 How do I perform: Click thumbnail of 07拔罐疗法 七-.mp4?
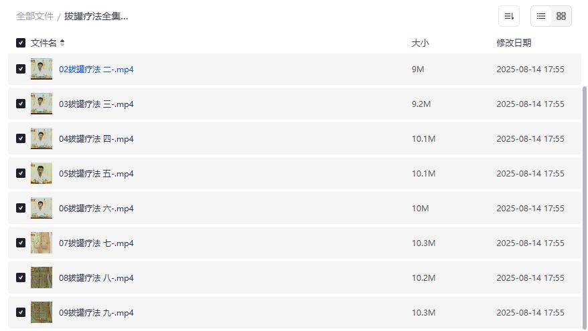42,243
